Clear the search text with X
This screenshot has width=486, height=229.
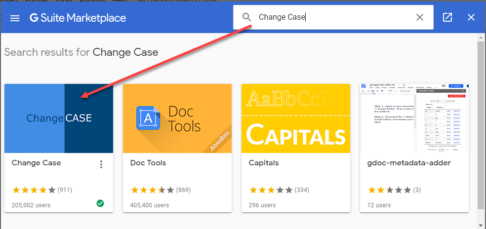tap(420, 17)
